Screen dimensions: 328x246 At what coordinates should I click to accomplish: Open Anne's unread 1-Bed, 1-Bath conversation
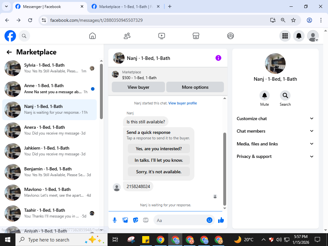click(x=49, y=89)
